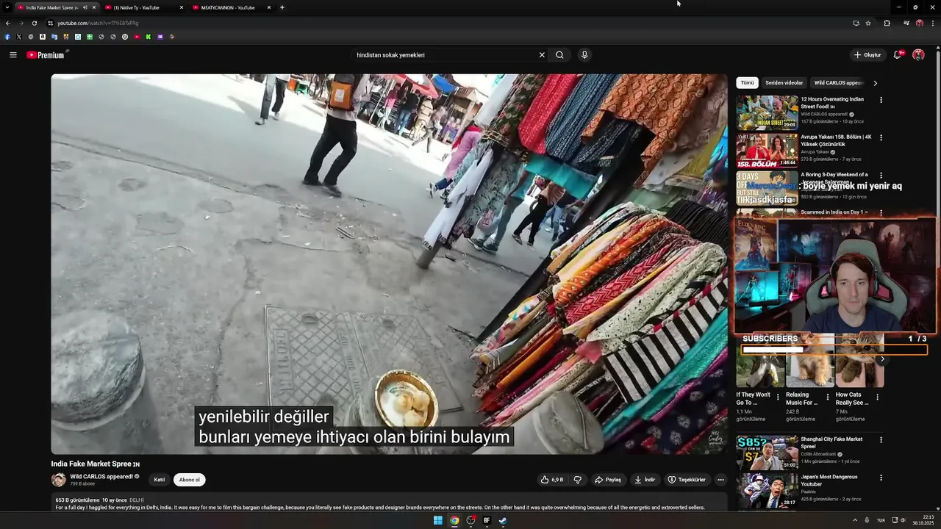Open more actions menu below video

click(720, 480)
